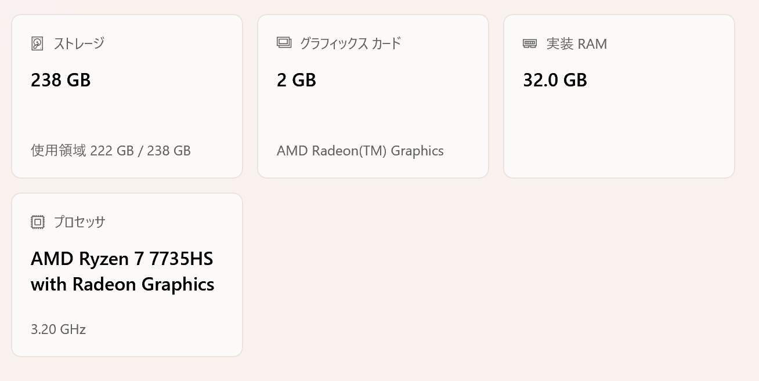Click the AMD Ryzen 7 7735HS text
Viewport: 759px width, 381px height.
click(122, 259)
